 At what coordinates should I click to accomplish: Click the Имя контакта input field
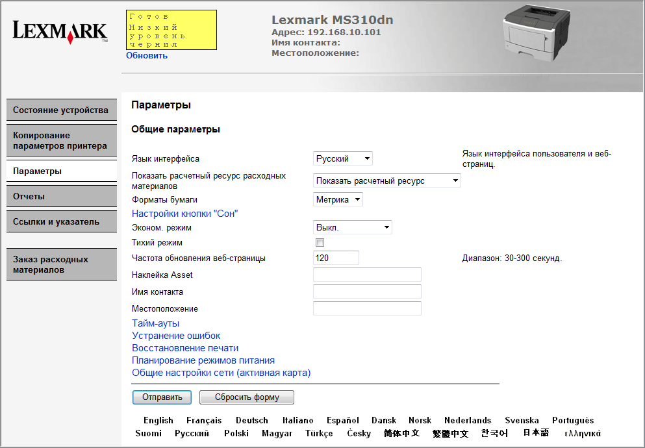pyautogui.click(x=367, y=292)
